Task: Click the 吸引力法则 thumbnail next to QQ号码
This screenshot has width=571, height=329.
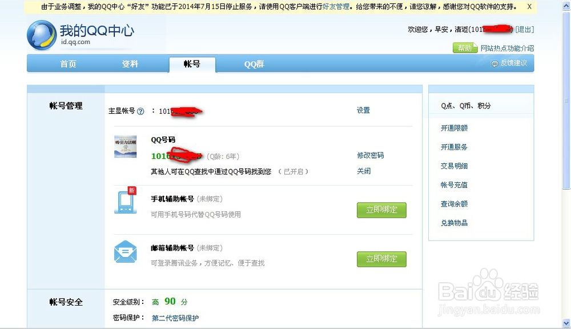Action: (126, 147)
